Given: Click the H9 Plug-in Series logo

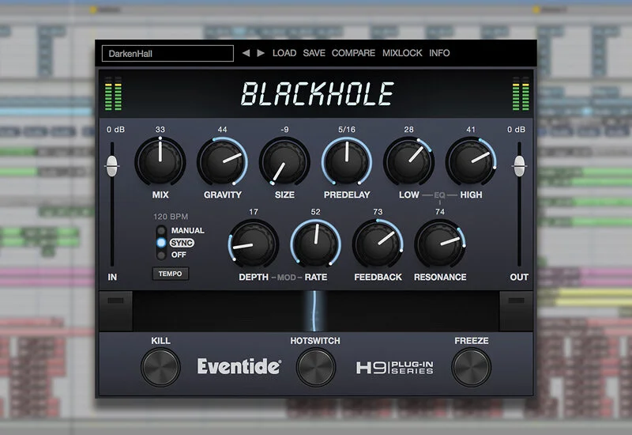Looking at the screenshot, I should pyautogui.click(x=394, y=368).
